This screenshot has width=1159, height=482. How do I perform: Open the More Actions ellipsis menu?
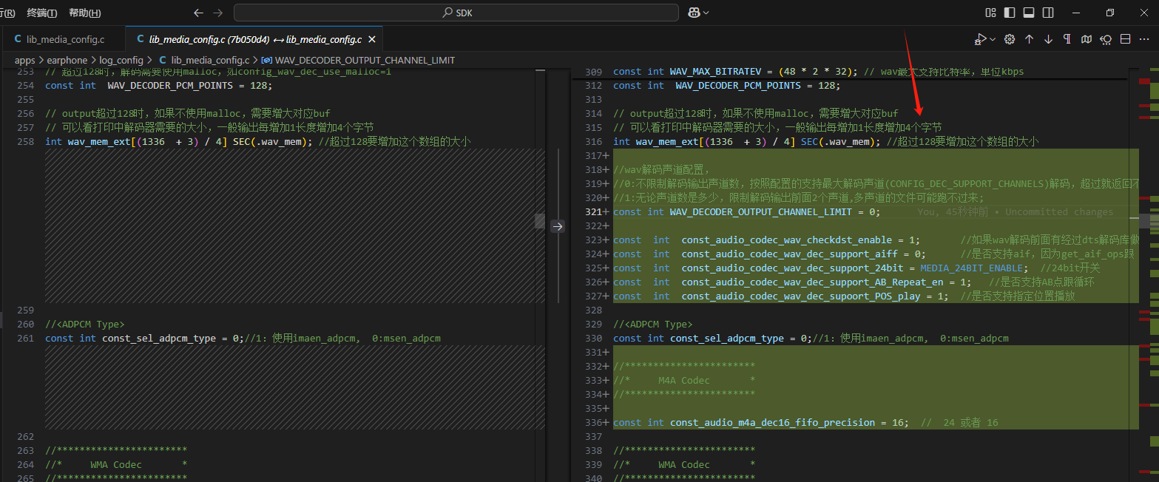tap(1144, 39)
